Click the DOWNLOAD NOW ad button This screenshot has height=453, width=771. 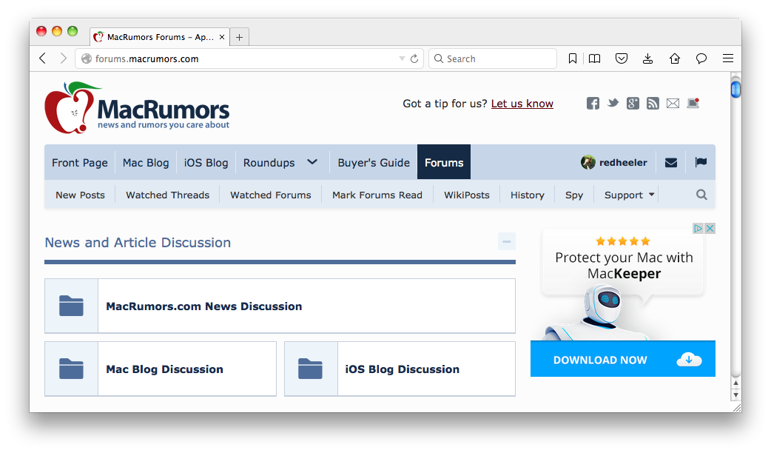623,359
